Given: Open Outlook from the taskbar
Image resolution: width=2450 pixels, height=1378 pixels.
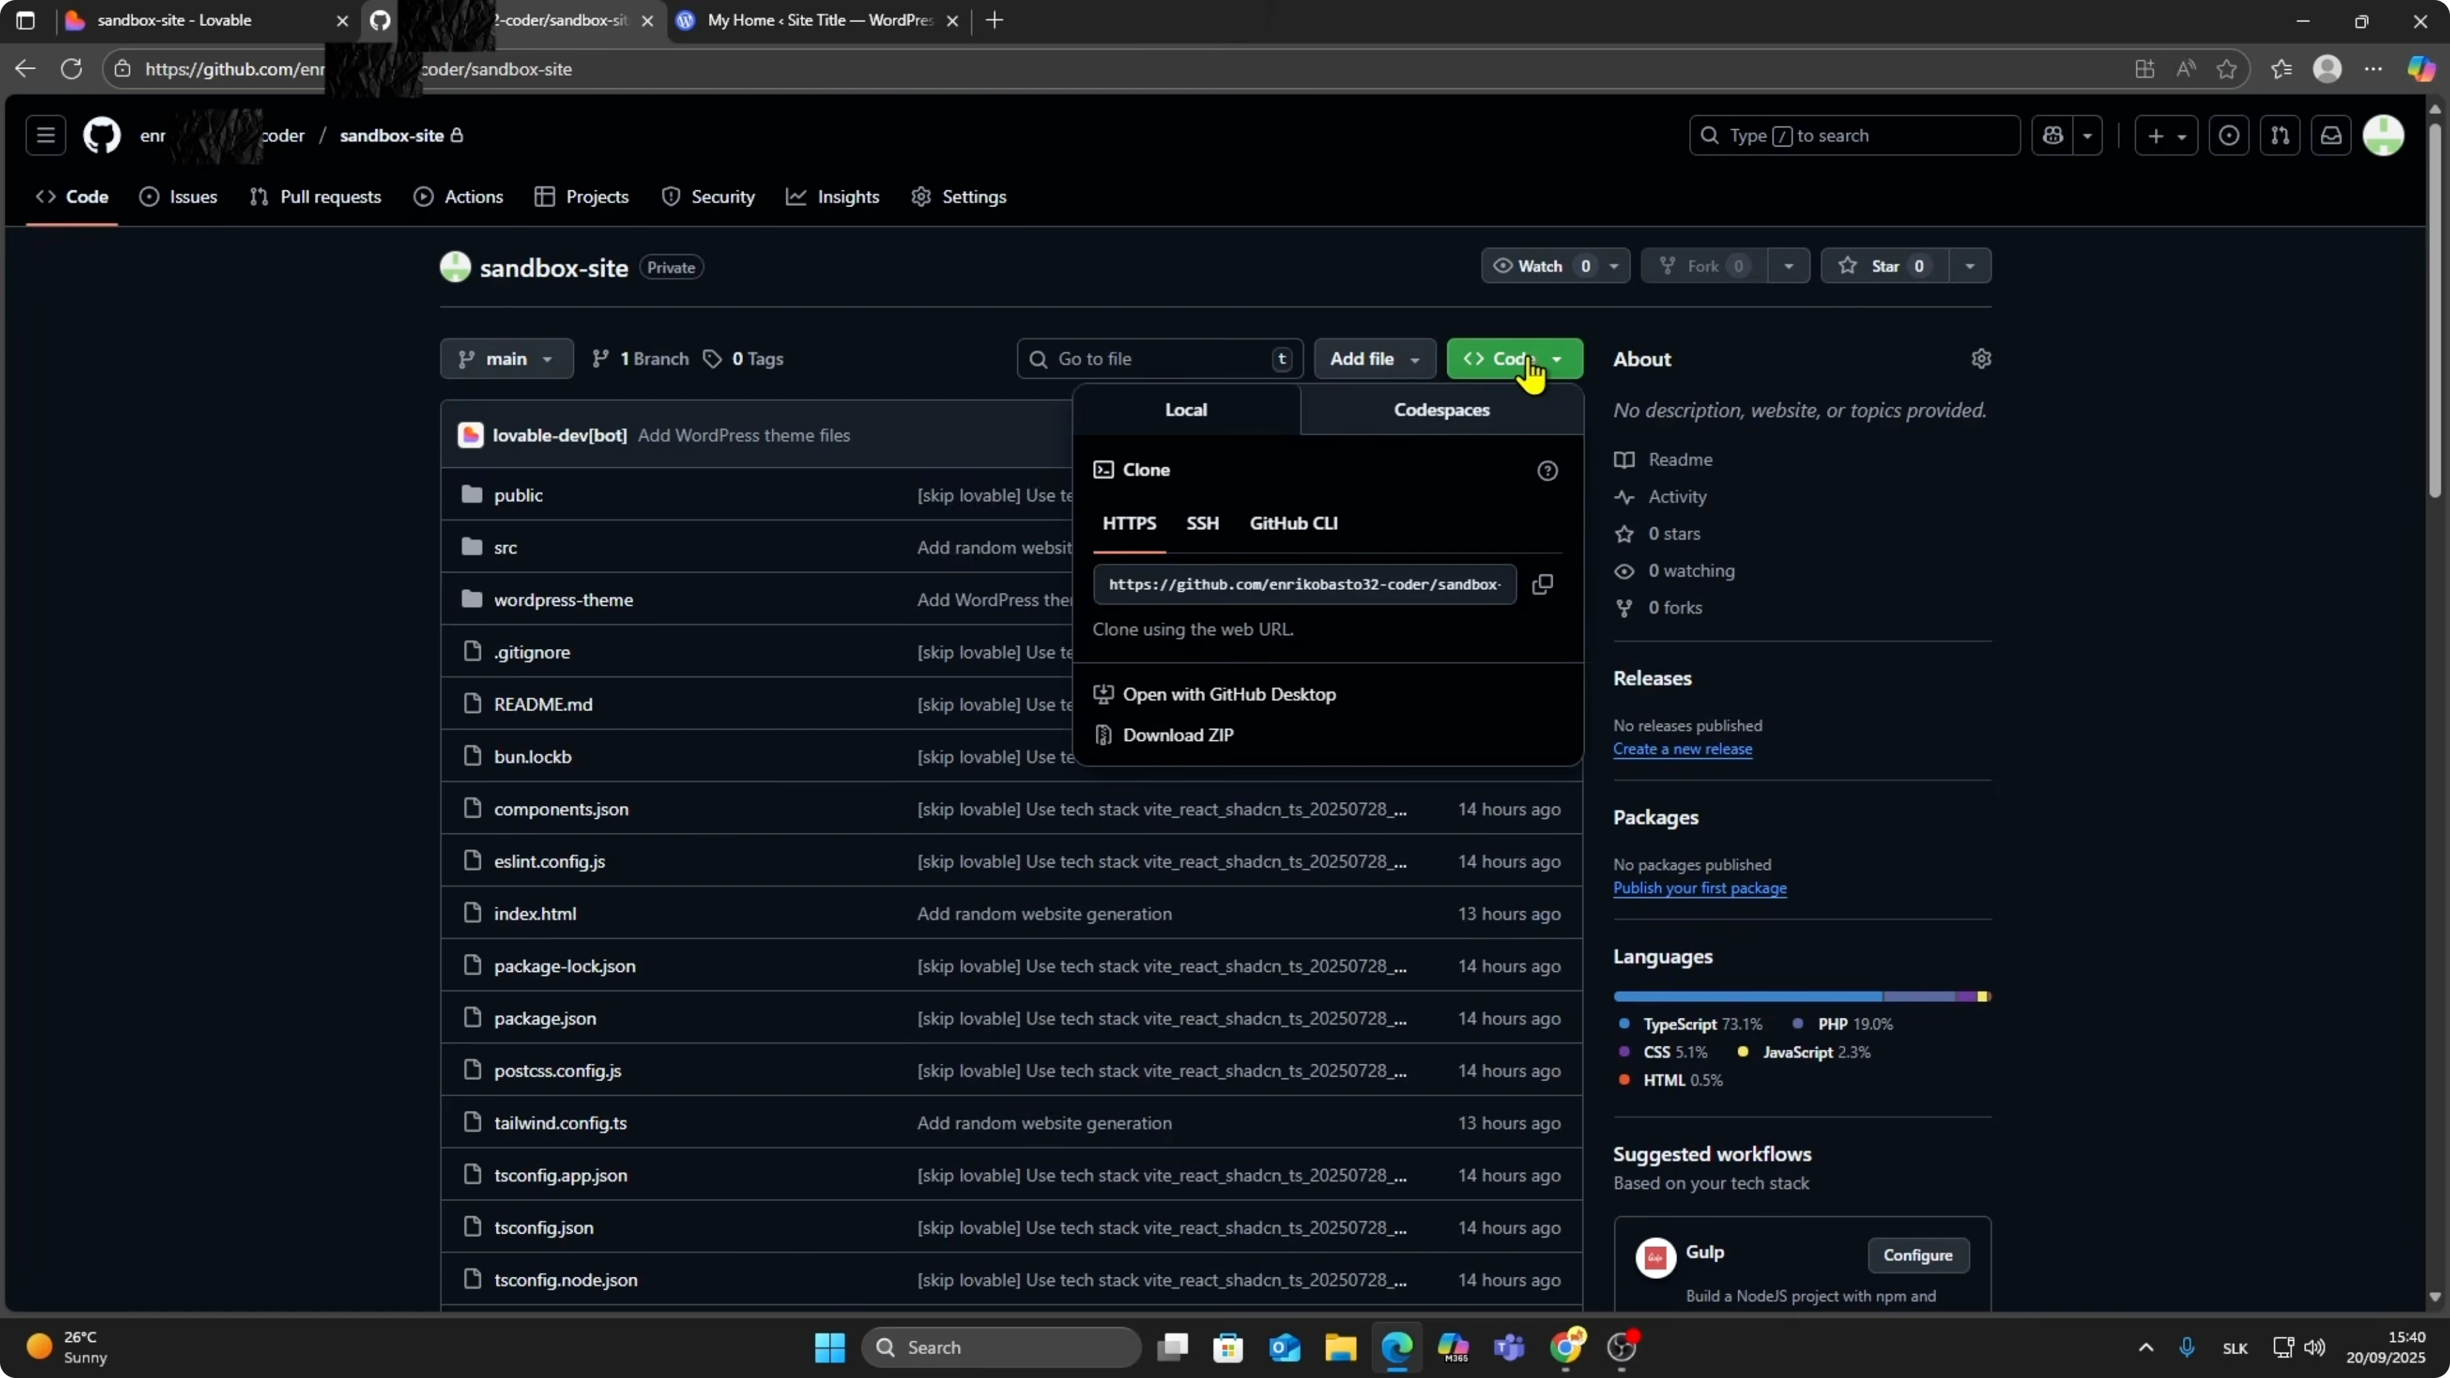Looking at the screenshot, I should 1285,1347.
